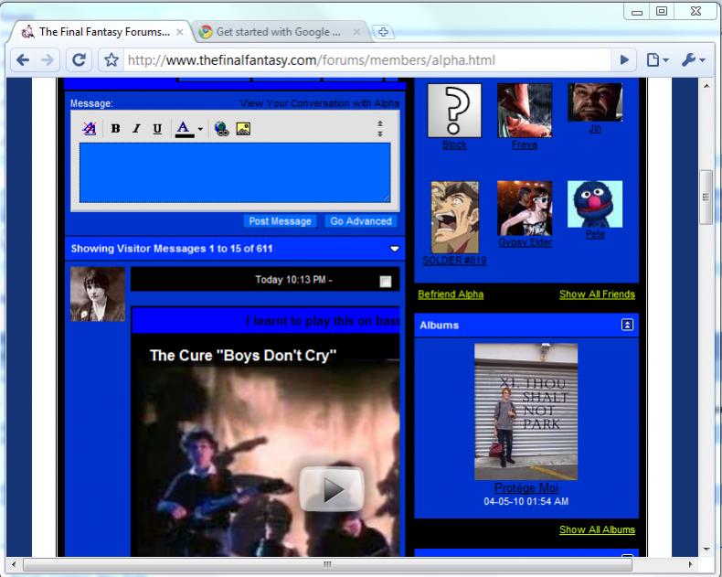
Task: Open the page control menu
Action: [x=657, y=60]
